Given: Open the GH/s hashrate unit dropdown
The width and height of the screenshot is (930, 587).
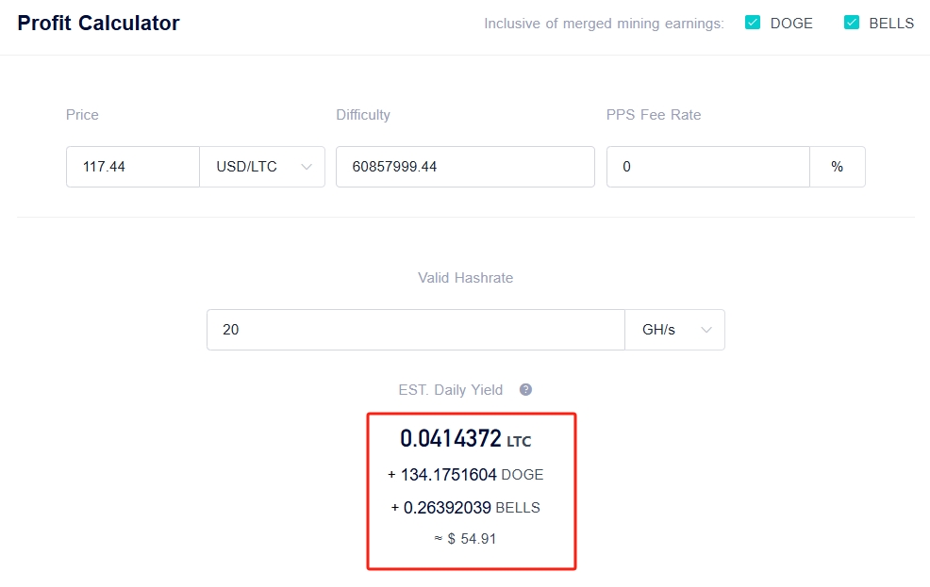Looking at the screenshot, I should [x=675, y=330].
